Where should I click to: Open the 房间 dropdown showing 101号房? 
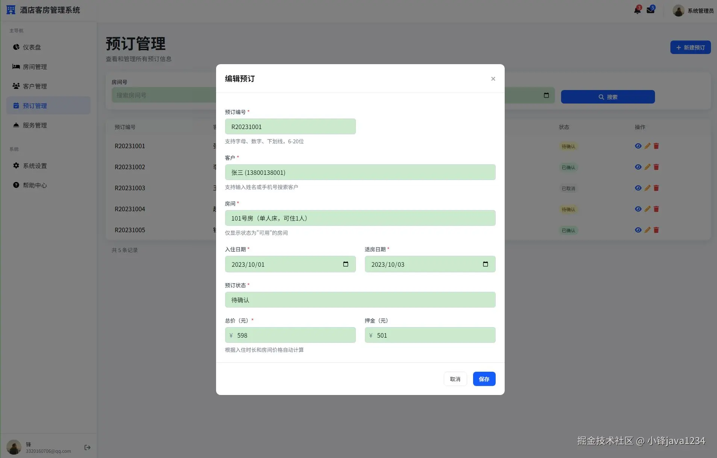(360, 218)
